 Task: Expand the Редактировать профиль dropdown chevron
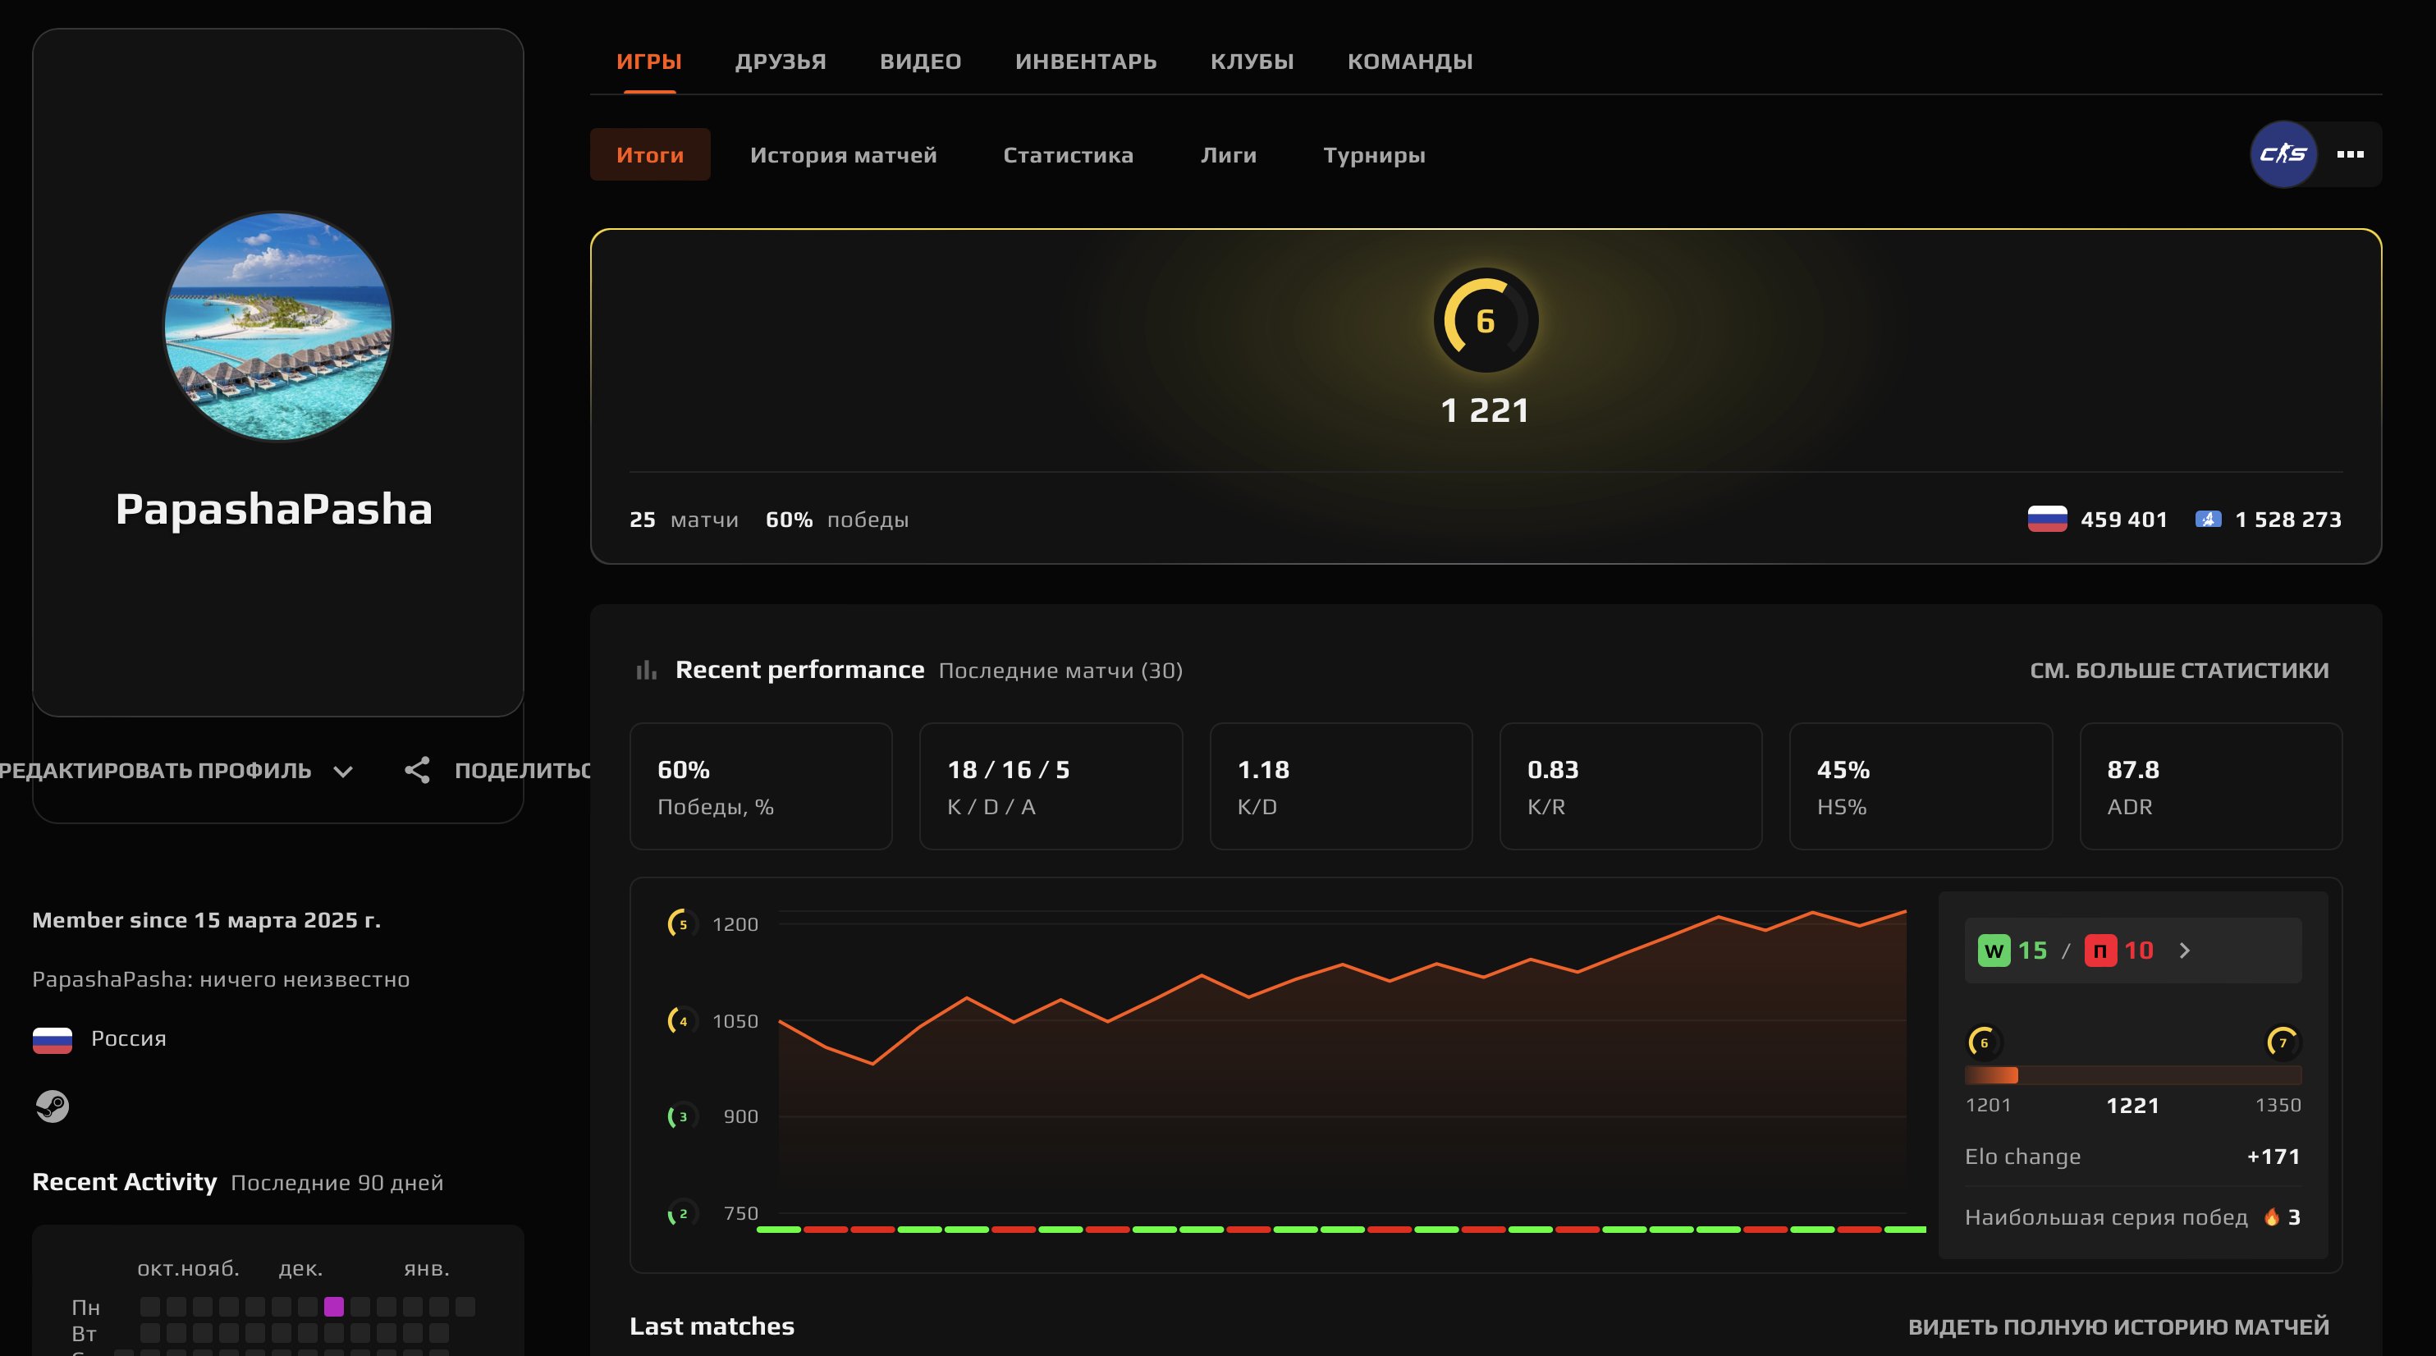coord(343,771)
